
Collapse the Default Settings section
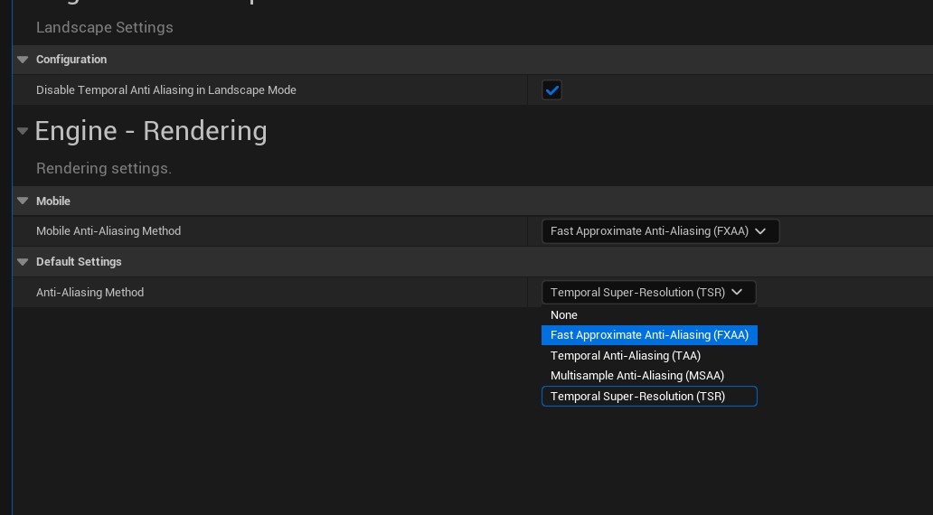coord(23,262)
